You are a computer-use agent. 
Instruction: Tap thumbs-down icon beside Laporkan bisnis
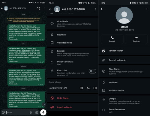(52, 107)
